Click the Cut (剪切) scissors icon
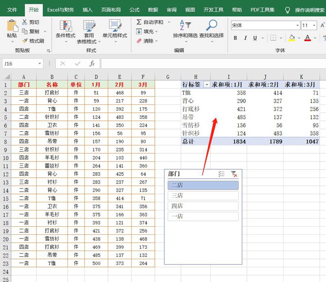This screenshot has width=326, height=282. click(25, 22)
